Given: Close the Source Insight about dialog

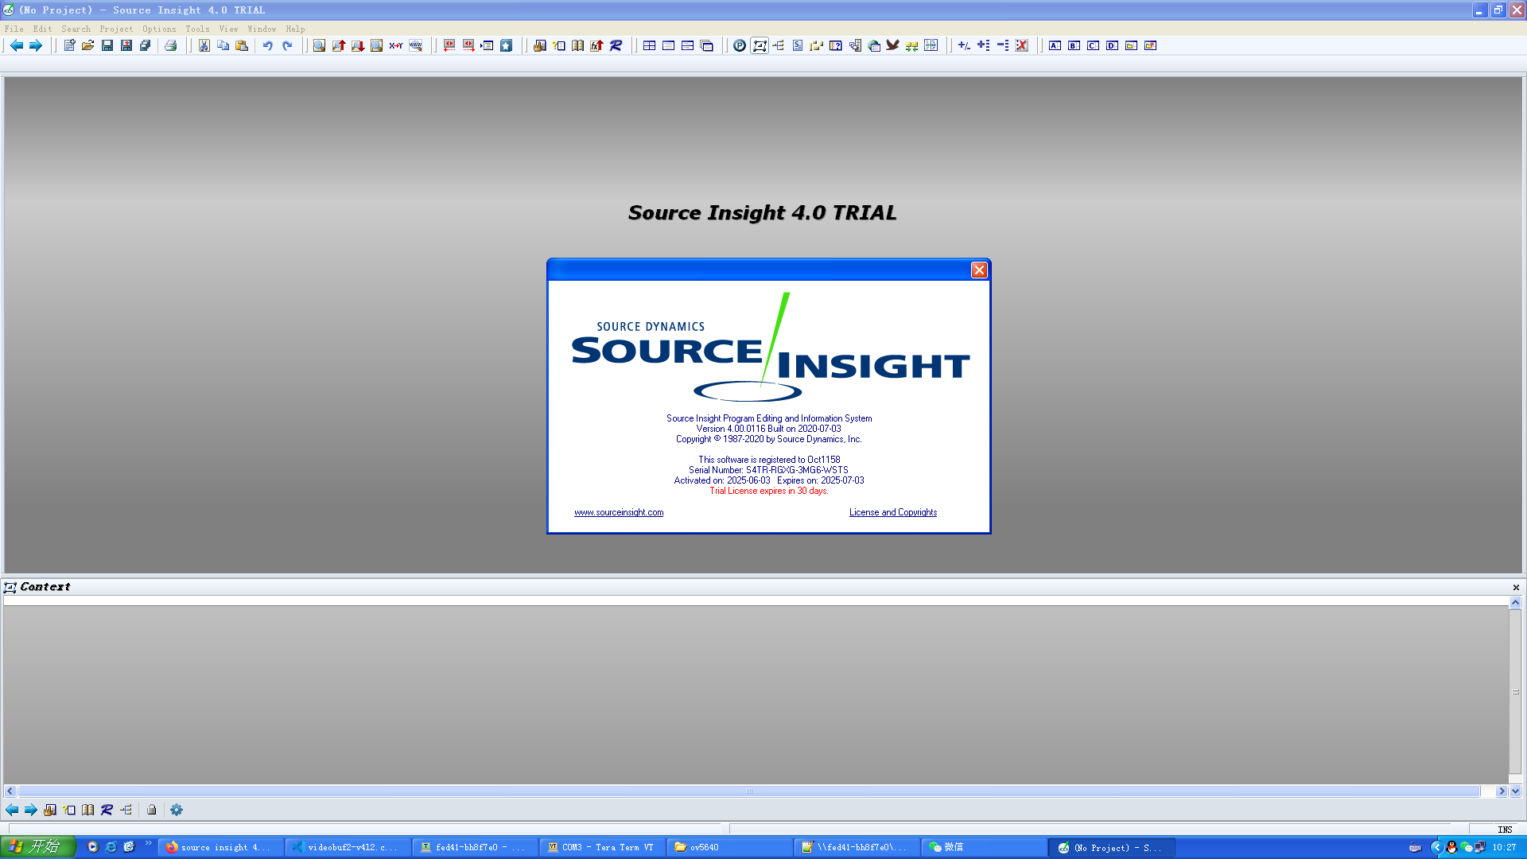Looking at the screenshot, I should click(x=979, y=270).
